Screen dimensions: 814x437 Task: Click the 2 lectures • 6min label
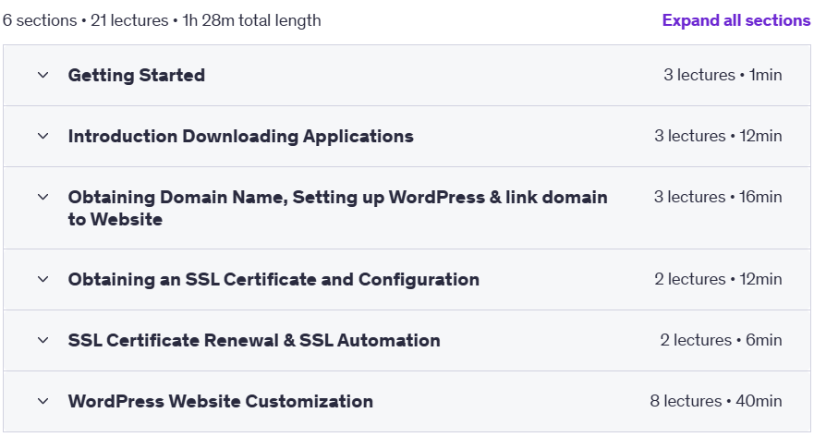tap(721, 341)
